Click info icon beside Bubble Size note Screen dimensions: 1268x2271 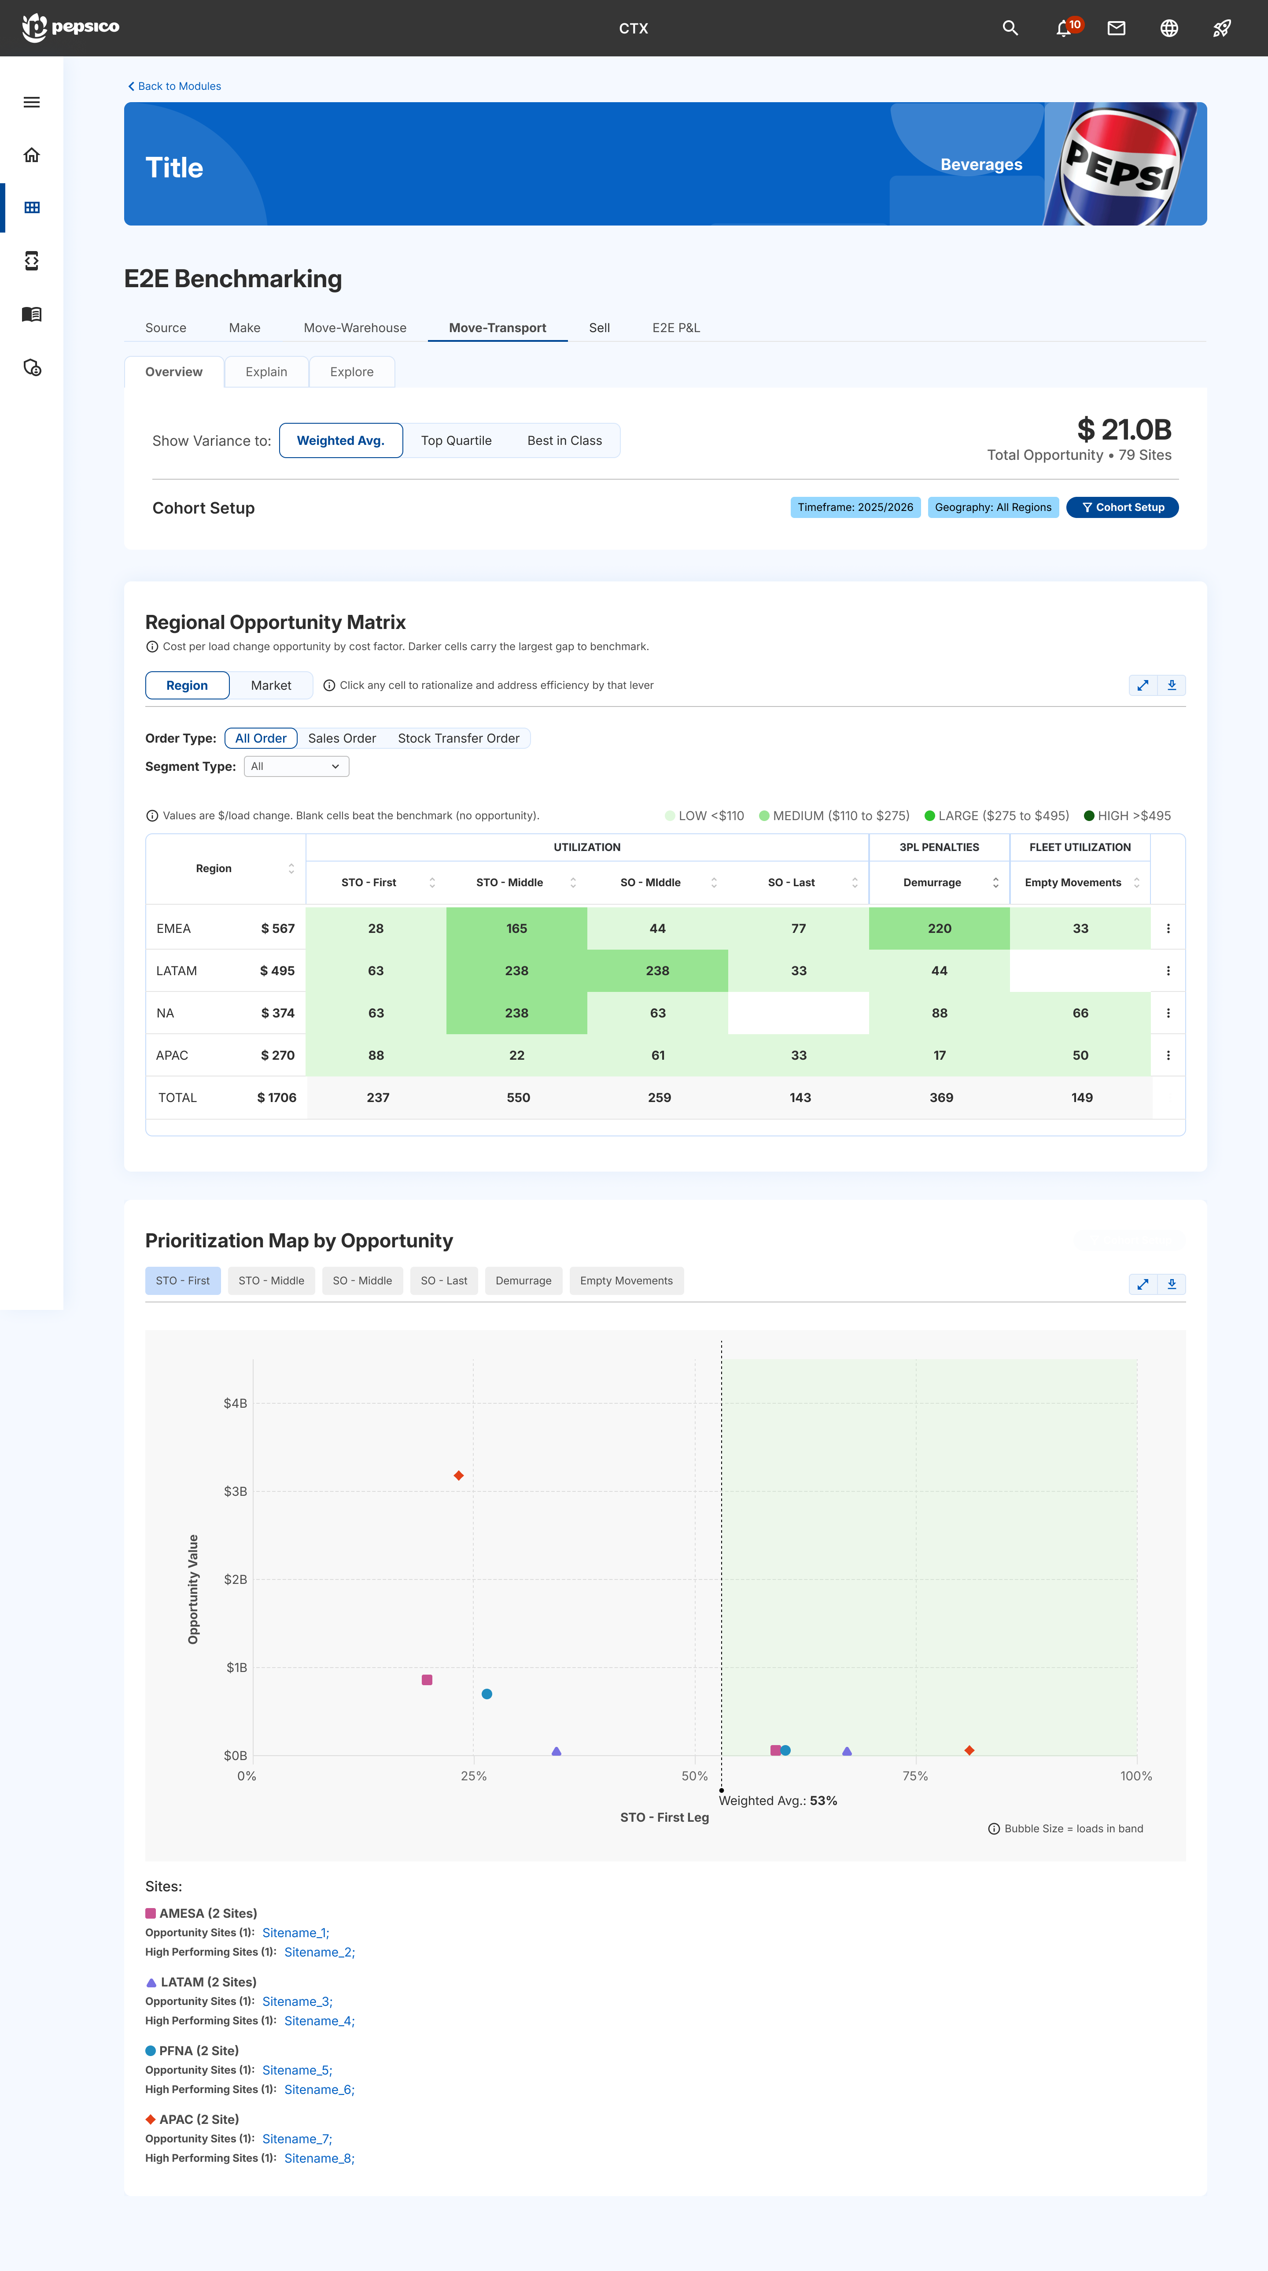[x=993, y=1828]
